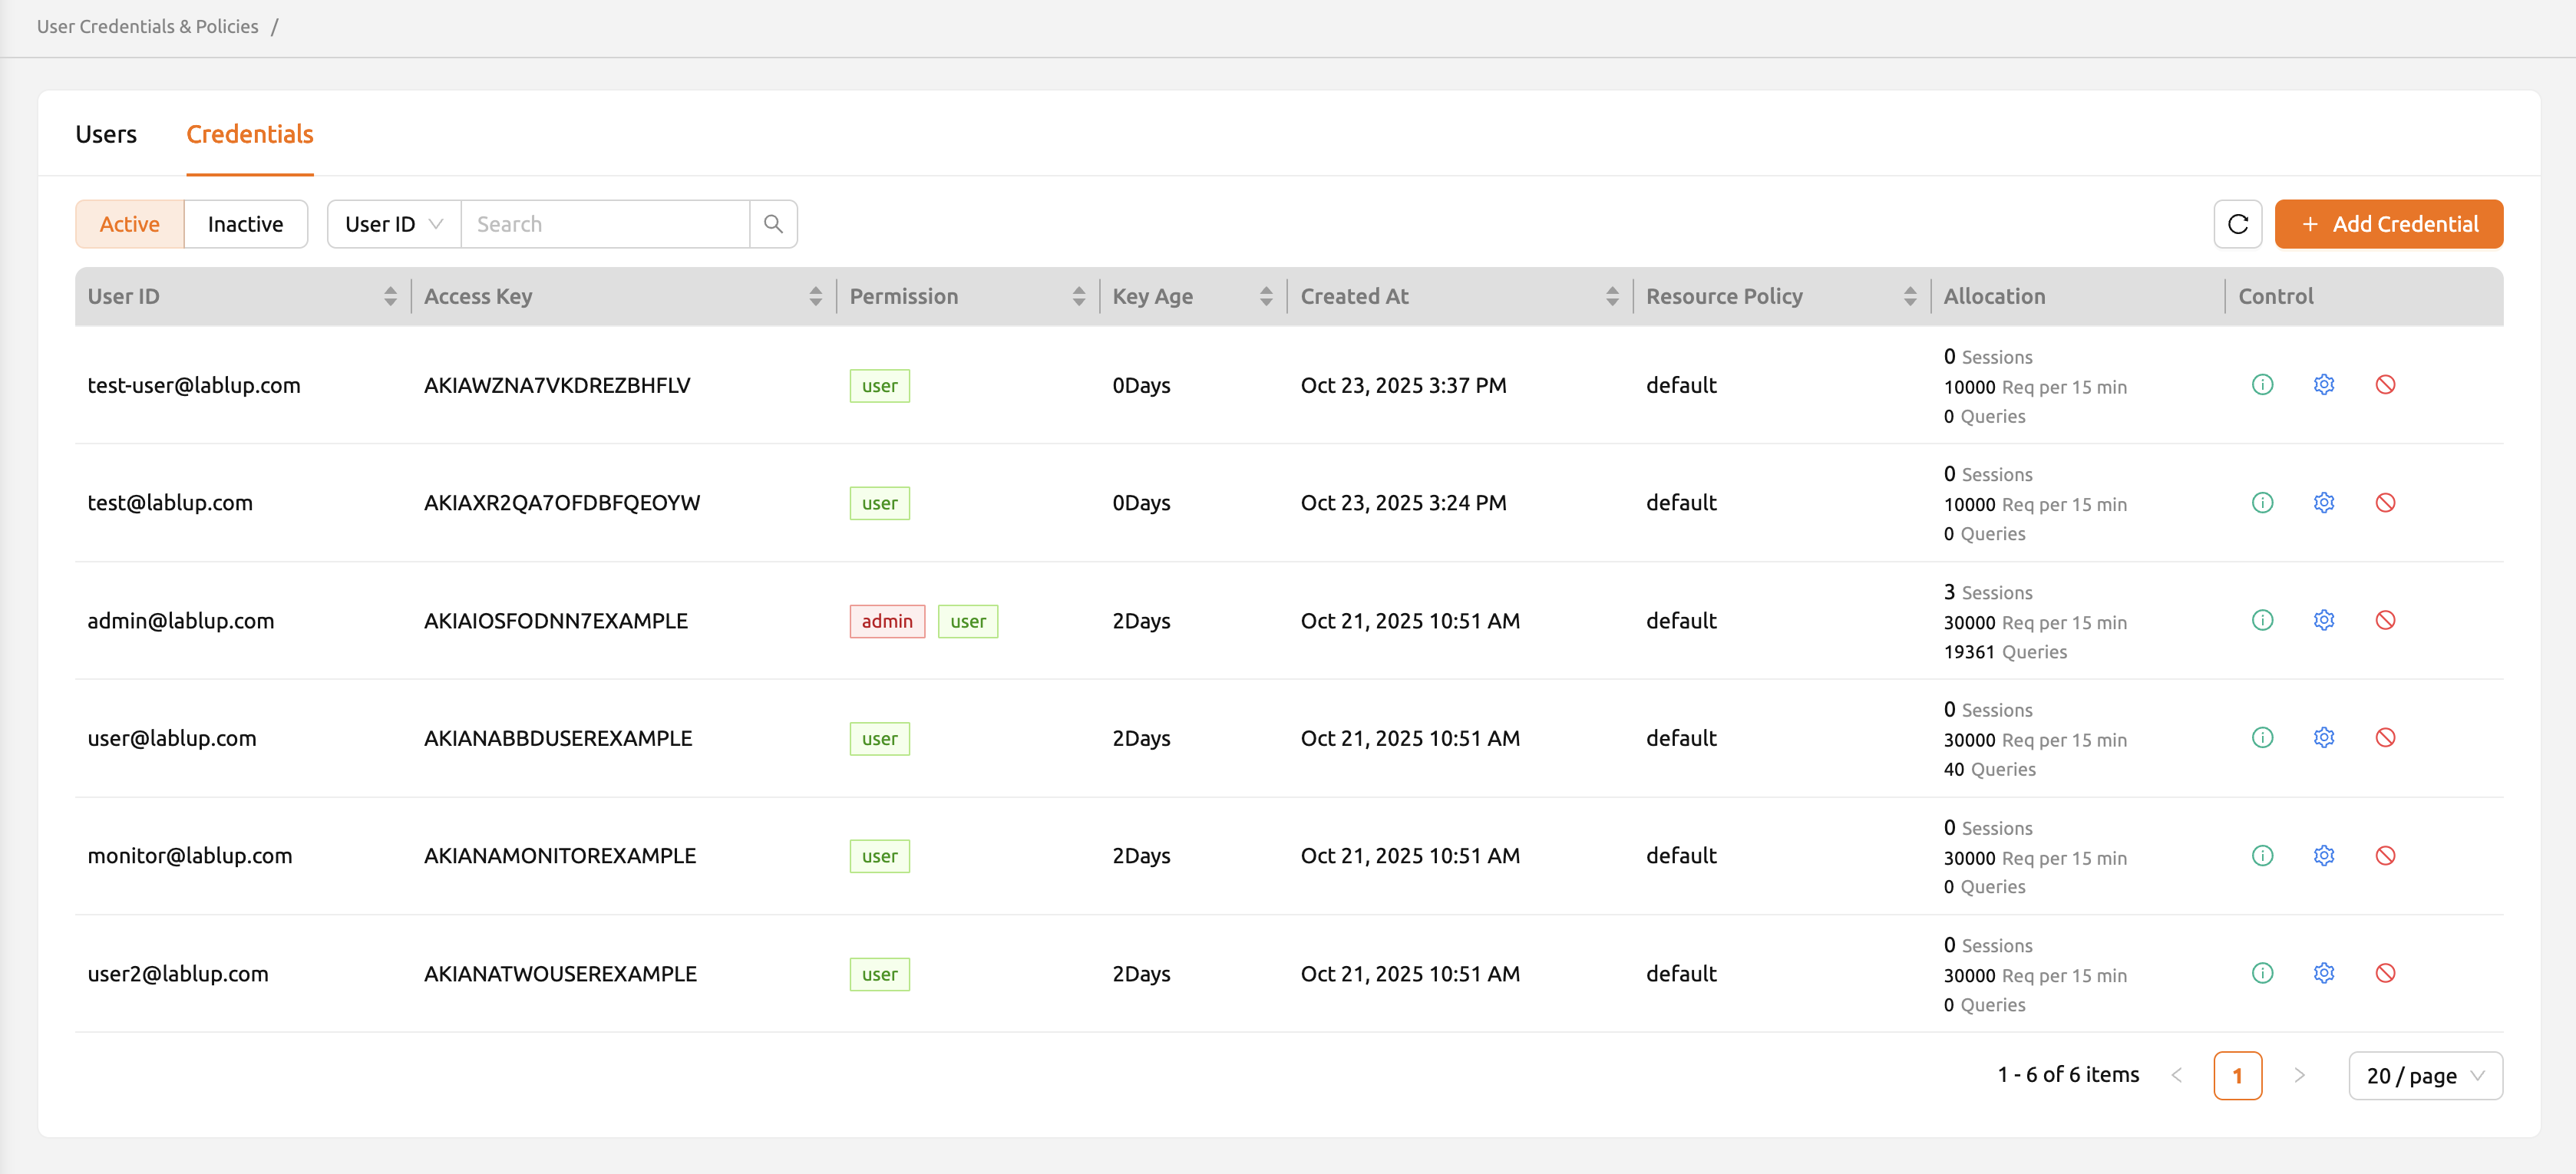Refresh the credentials list
This screenshot has width=2576, height=1174.
coord(2238,224)
